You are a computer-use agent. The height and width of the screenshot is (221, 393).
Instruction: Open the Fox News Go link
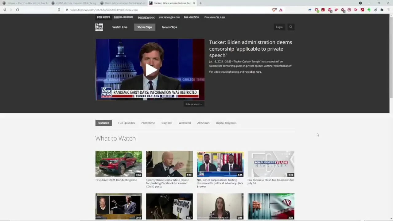coord(146,17)
